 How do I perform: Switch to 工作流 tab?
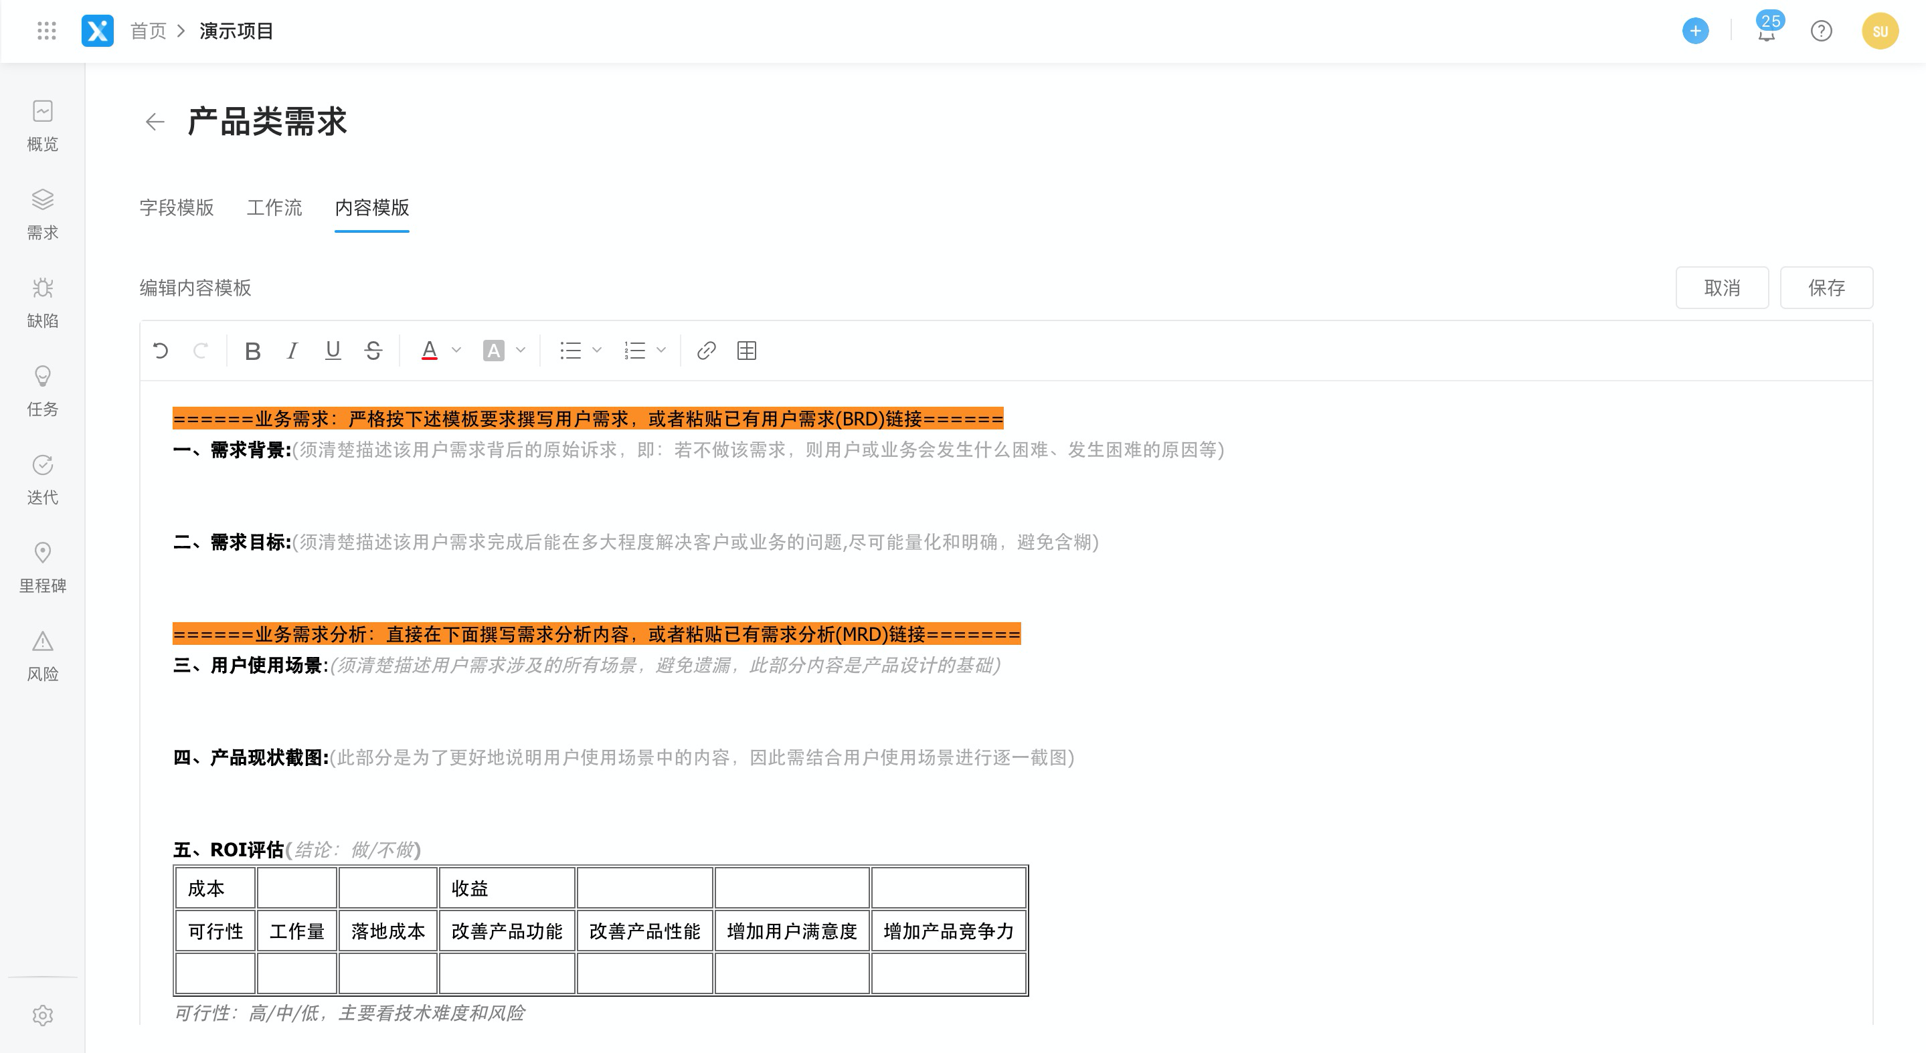tap(274, 207)
